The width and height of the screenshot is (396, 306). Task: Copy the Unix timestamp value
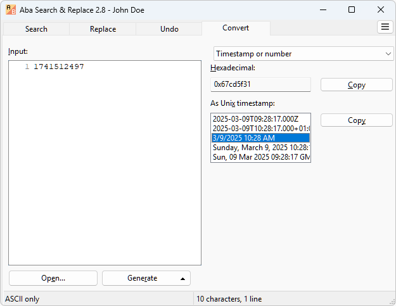coord(356,120)
